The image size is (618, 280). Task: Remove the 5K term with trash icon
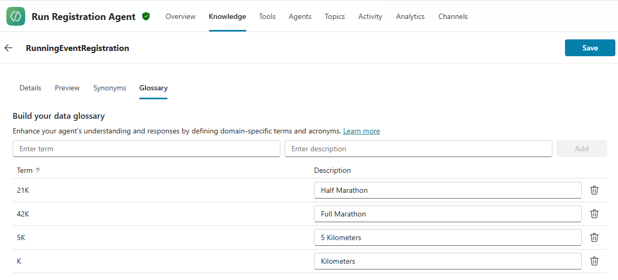click(x=594, y=237)
